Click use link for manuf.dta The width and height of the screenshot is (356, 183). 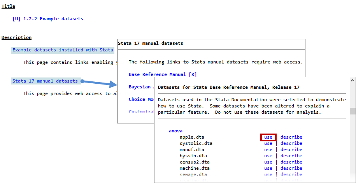coord(268,150)
